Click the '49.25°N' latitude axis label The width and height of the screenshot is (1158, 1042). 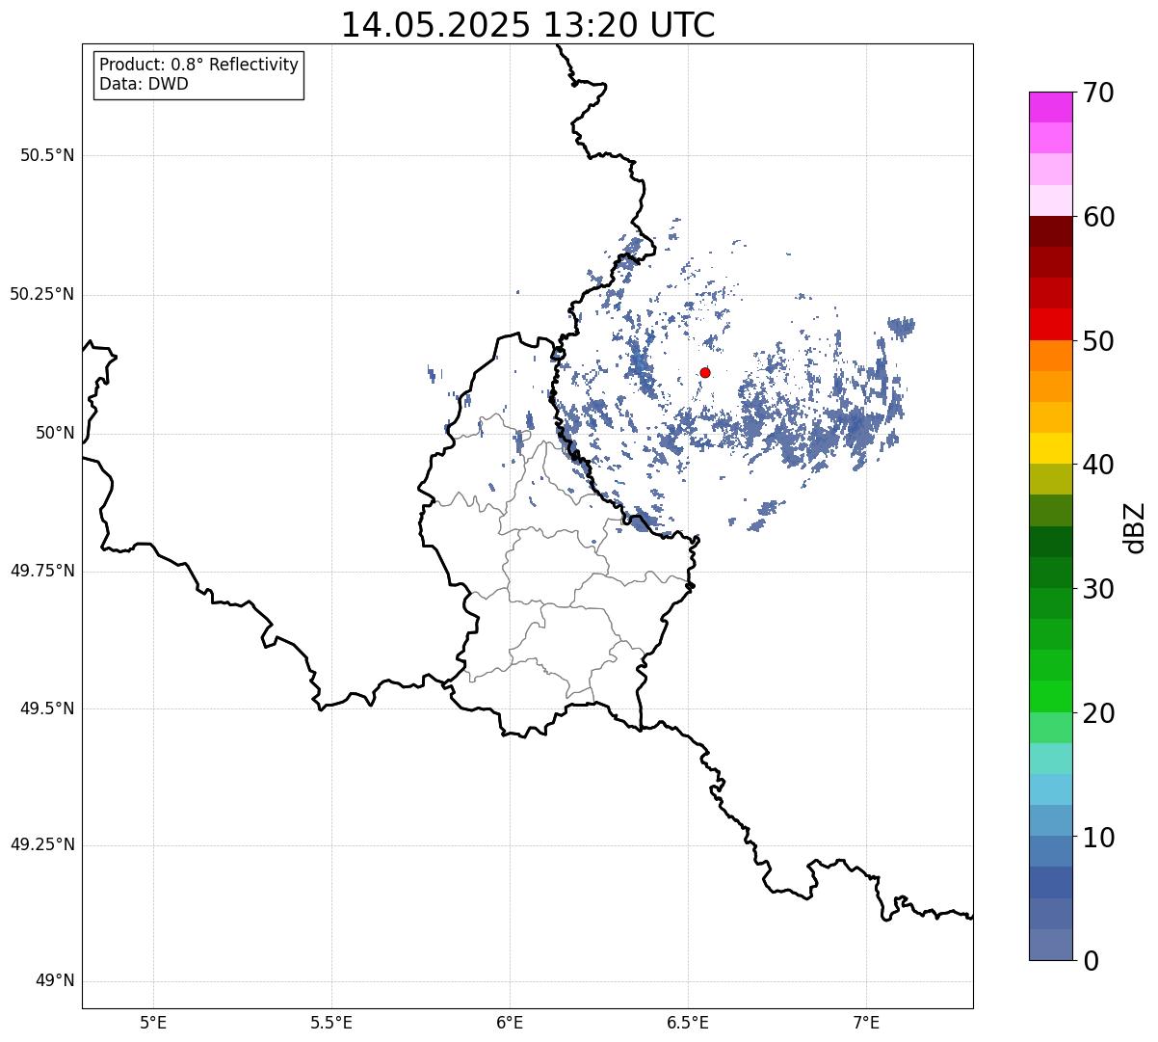tap(42, 844)
